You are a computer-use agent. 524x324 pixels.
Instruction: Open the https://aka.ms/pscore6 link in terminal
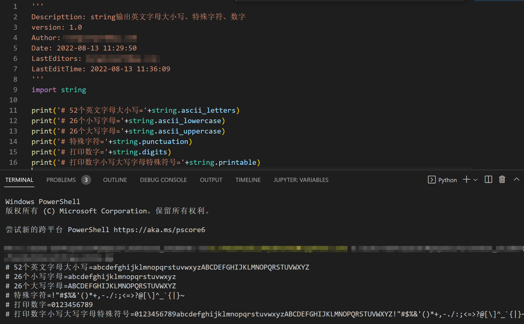(159, 230)
